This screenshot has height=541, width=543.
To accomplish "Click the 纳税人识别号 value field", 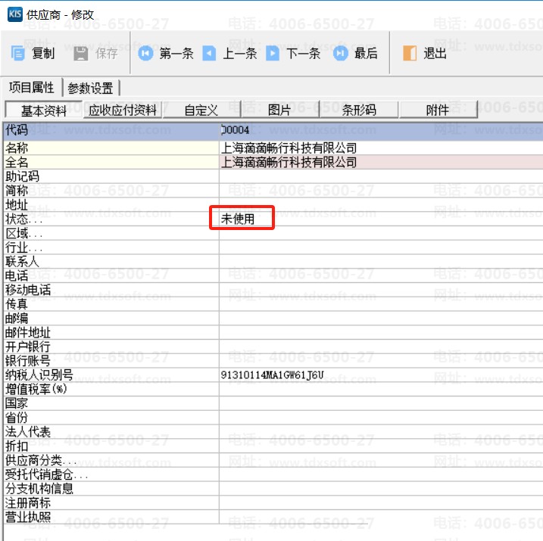I will point(379,375).
